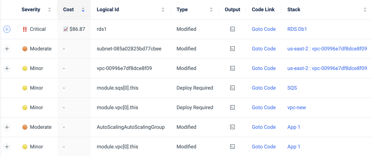Expand the rds1 Critical row
This screenshot has width=372, height=156.
click(7, 29)
